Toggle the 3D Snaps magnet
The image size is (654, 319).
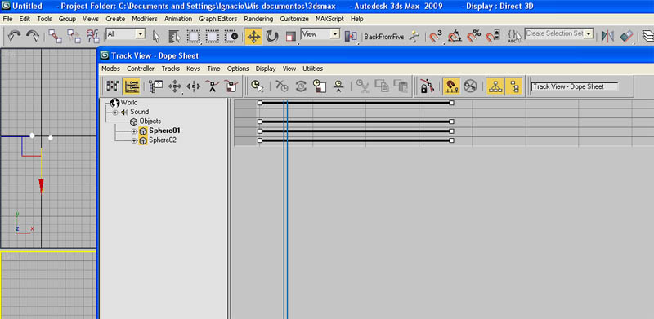pyautogui.click(x=436, y=37)
